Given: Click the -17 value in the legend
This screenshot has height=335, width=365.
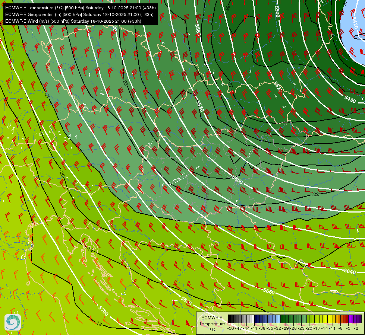Looking at the screenshot, I should point(317,328).
